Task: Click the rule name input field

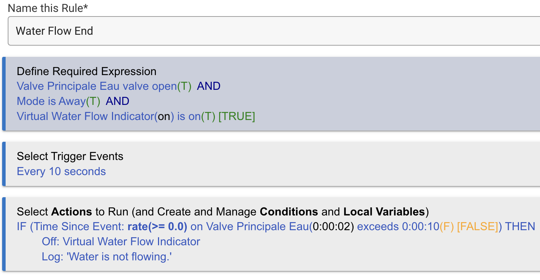Action: [274, 31]
